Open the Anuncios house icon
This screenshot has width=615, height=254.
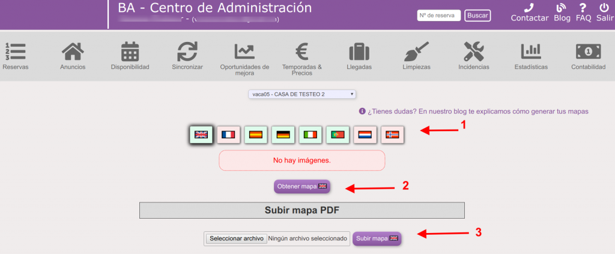(x=73, y=52)
